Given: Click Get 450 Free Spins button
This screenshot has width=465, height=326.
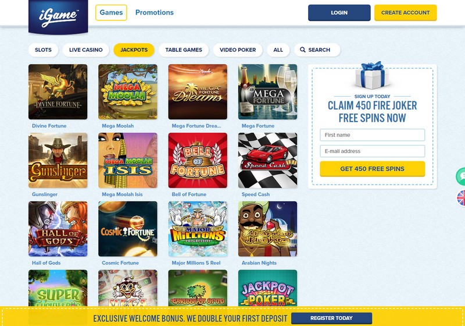Looking at the screenshot, I should [x=372, y=169].
